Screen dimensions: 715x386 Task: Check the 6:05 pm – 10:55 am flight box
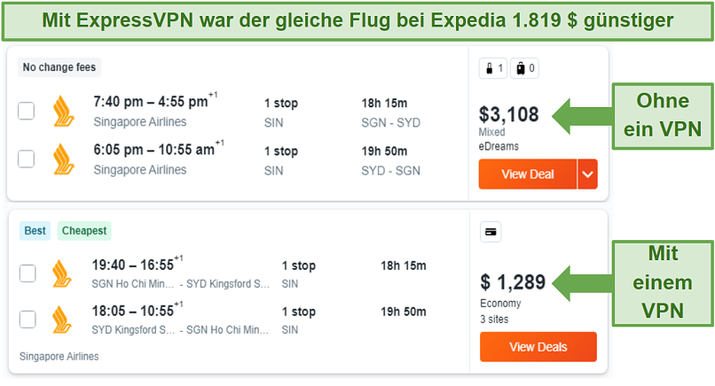click(26, 158)
